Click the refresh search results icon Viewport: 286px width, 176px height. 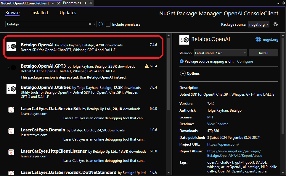pyautogui.click(x=101, y=24)
